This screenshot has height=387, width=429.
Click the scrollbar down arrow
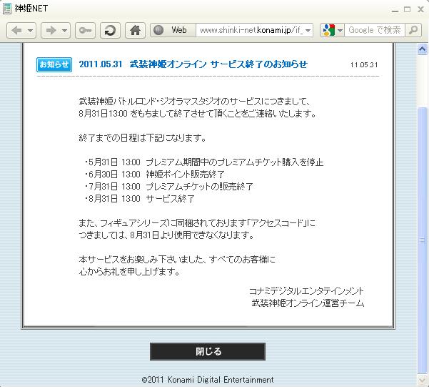(422, 381)
